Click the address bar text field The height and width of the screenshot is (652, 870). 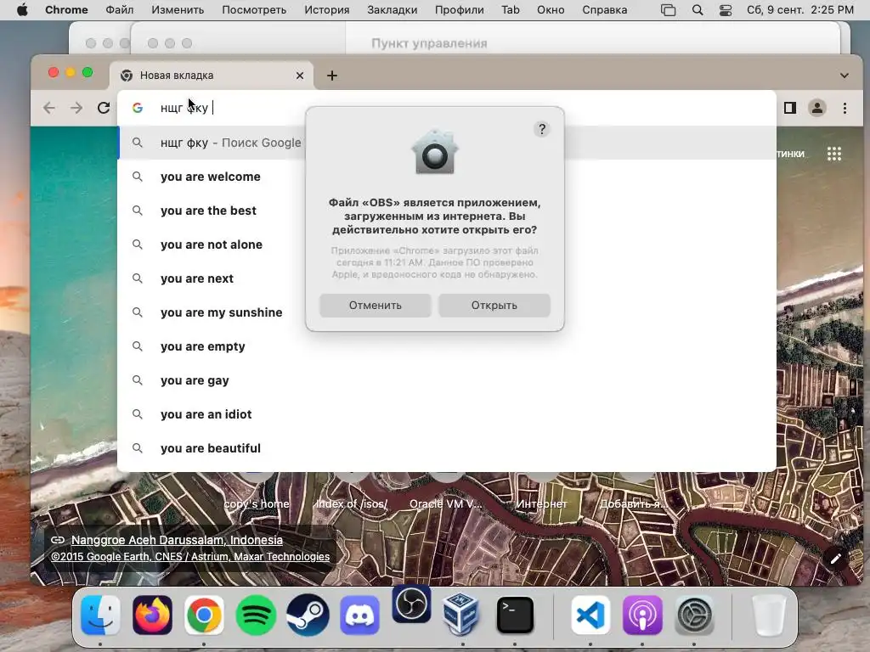coord(447,108)
